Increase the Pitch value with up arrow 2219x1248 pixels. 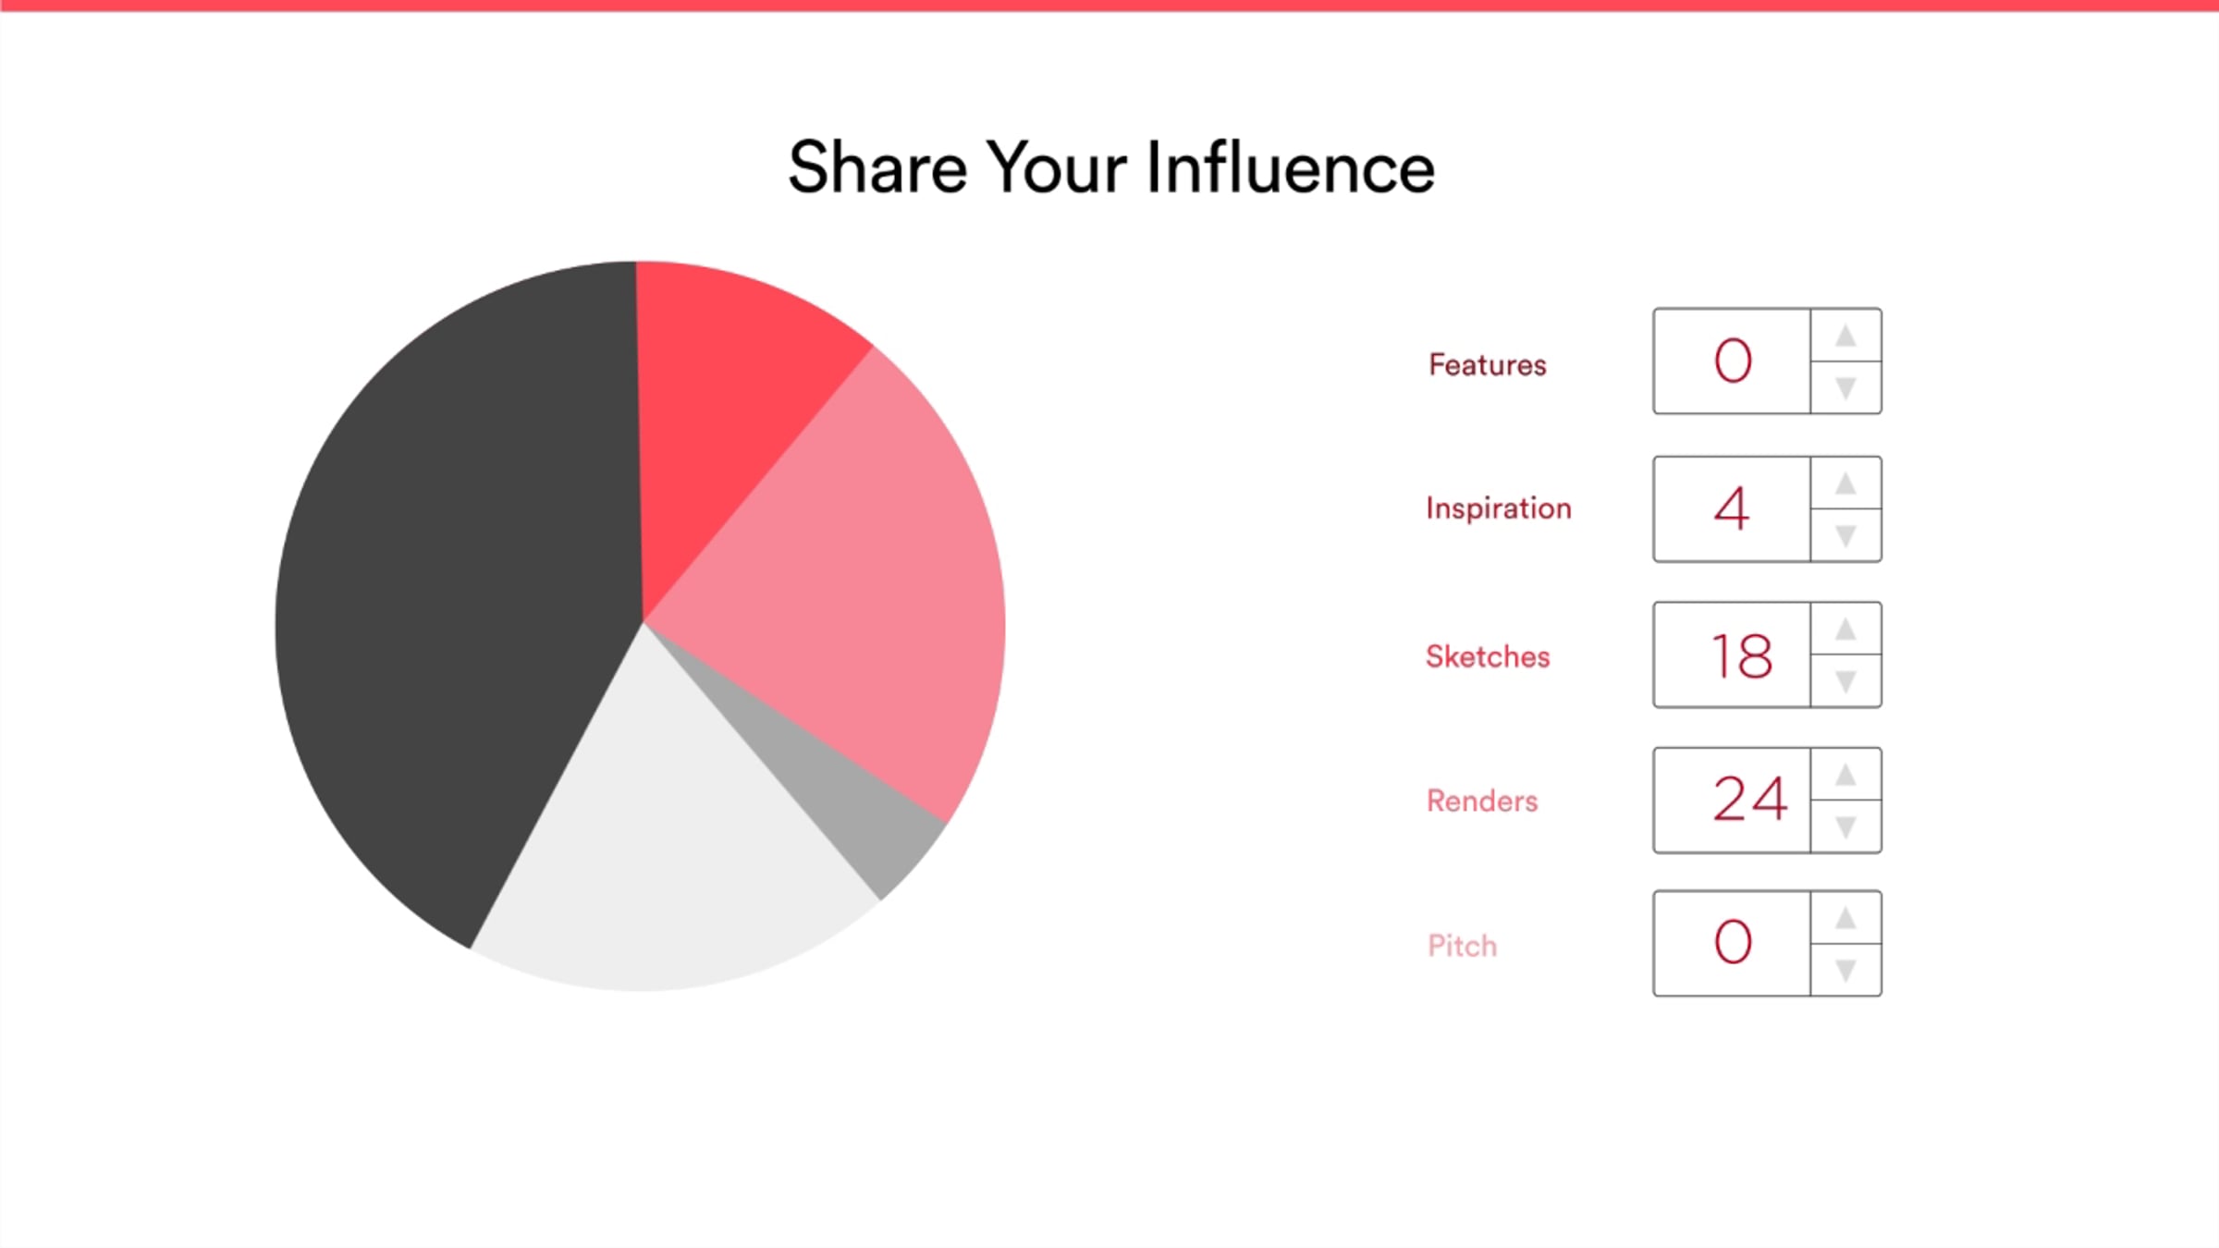(1845, 917)
